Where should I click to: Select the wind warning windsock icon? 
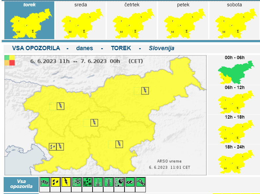point(45,182)
